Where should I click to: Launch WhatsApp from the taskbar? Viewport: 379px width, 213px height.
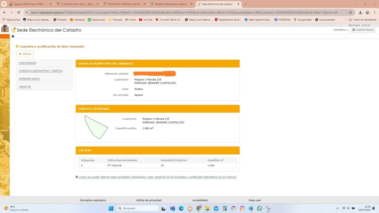point(259,208)
